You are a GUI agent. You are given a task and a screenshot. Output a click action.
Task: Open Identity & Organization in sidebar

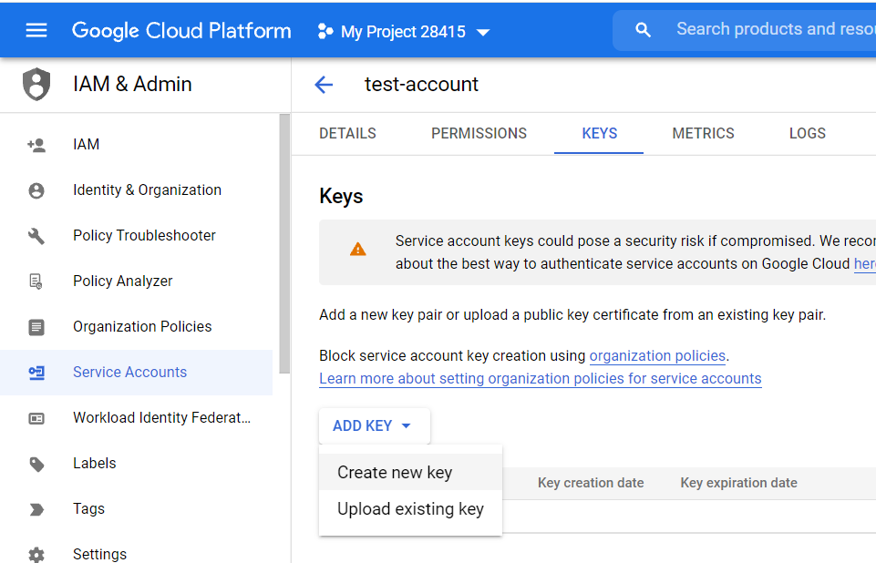pyautogui.click(x=137, y=190)
